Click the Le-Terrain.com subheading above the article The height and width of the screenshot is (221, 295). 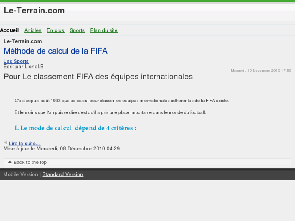pyautogui.click(x=23, y=41)
